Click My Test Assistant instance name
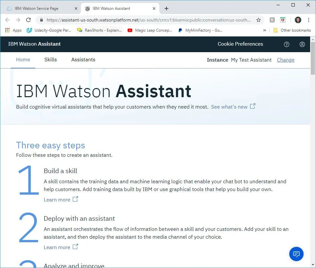 point(251,60)
